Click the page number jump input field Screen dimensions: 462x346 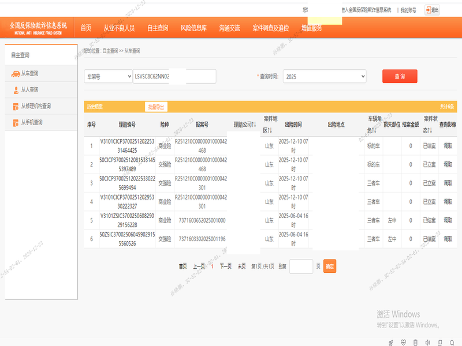coord(301,266)
